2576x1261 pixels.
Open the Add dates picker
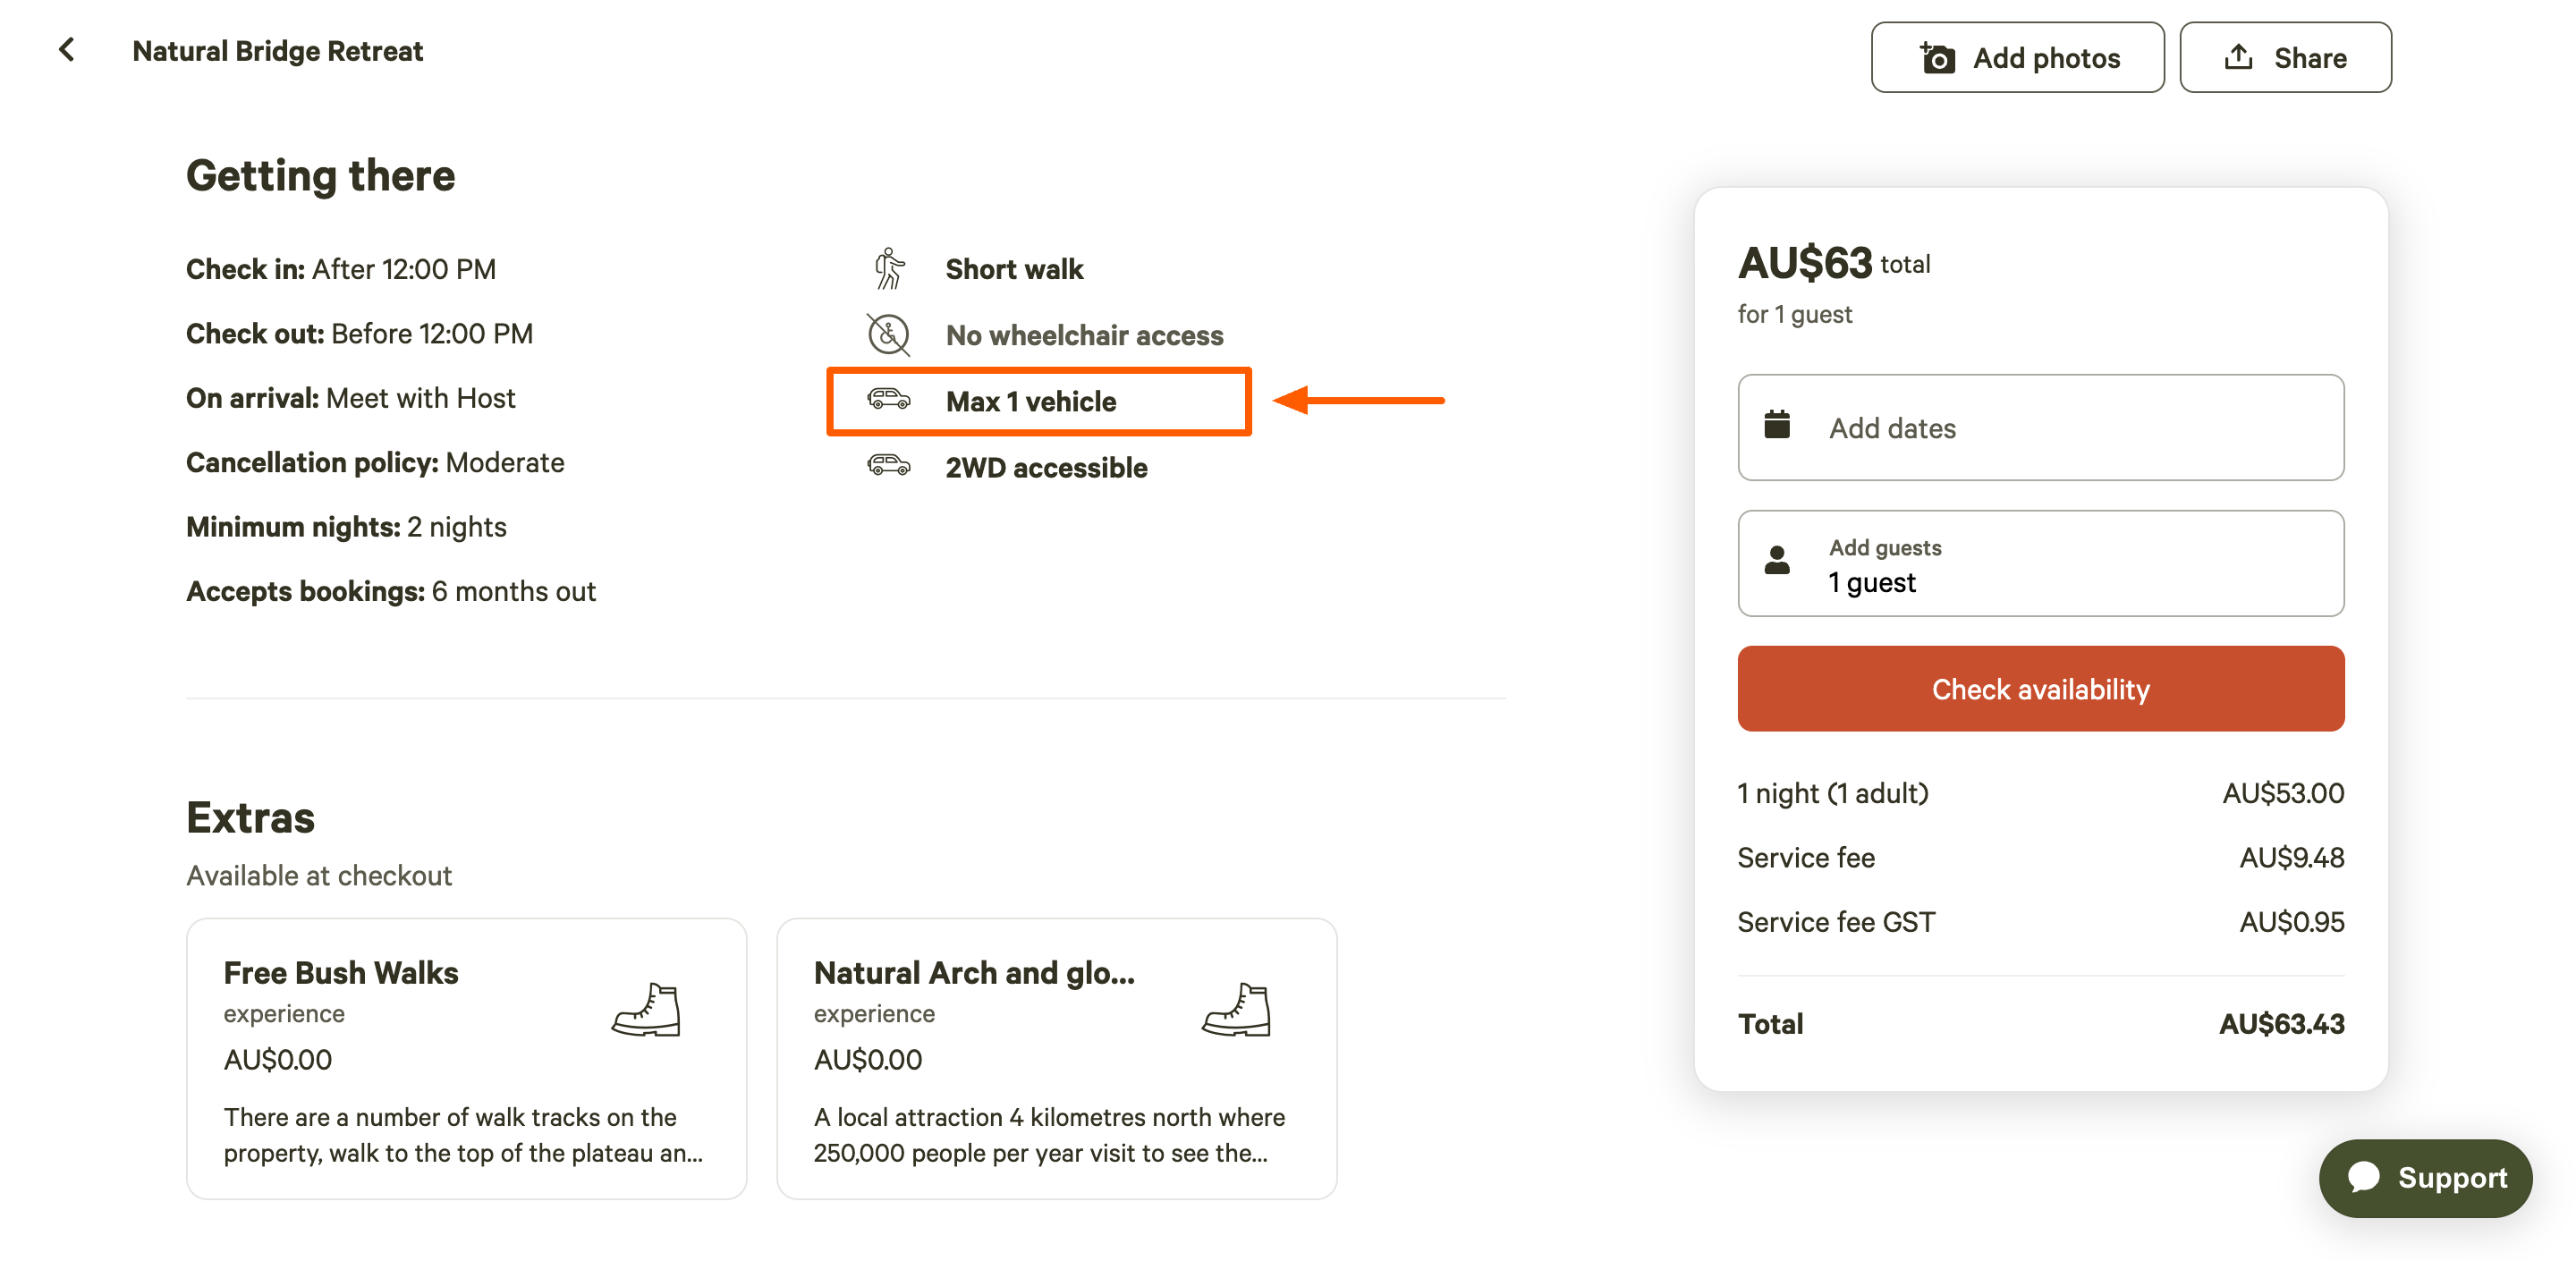[x=2040, y=427]
